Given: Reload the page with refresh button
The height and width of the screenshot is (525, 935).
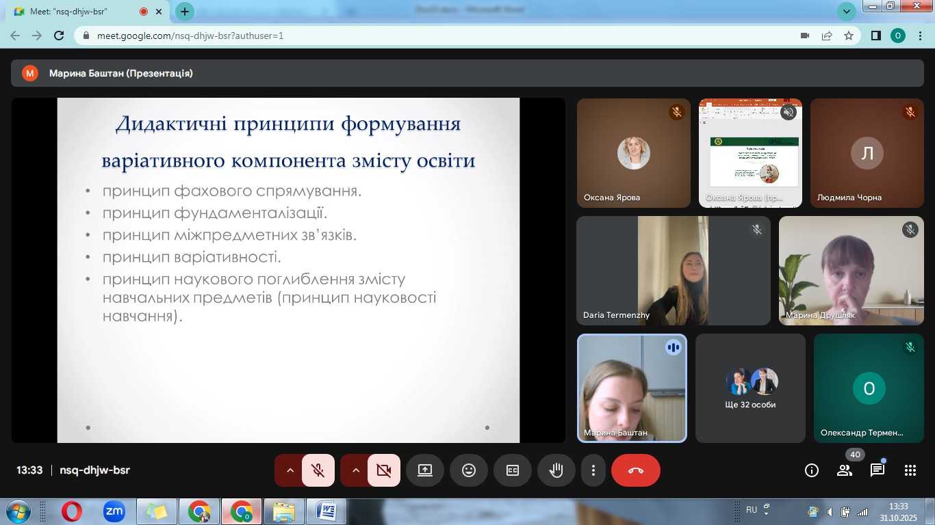Looking at the screenshot, I should coord(59,36).
